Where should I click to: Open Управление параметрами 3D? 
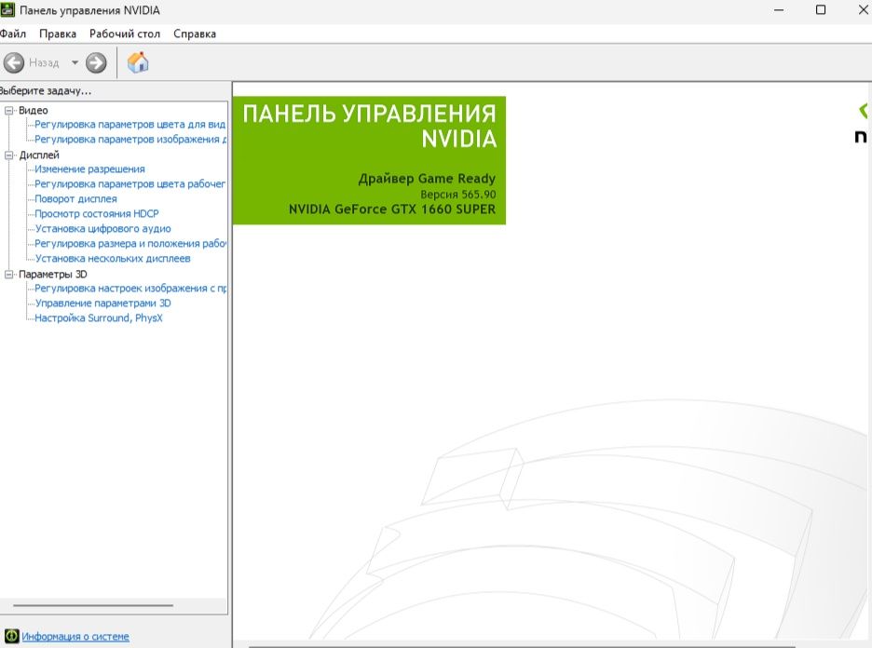click(x=102, y=304)
